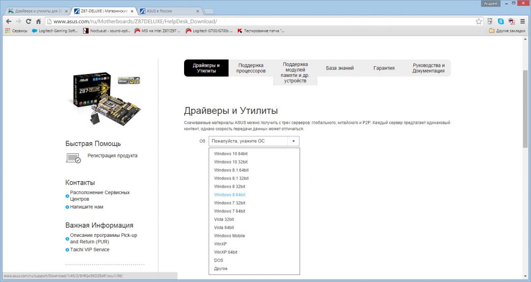
Task: Click the page vertical scrollbar thumb
Action: click(526, 108)
